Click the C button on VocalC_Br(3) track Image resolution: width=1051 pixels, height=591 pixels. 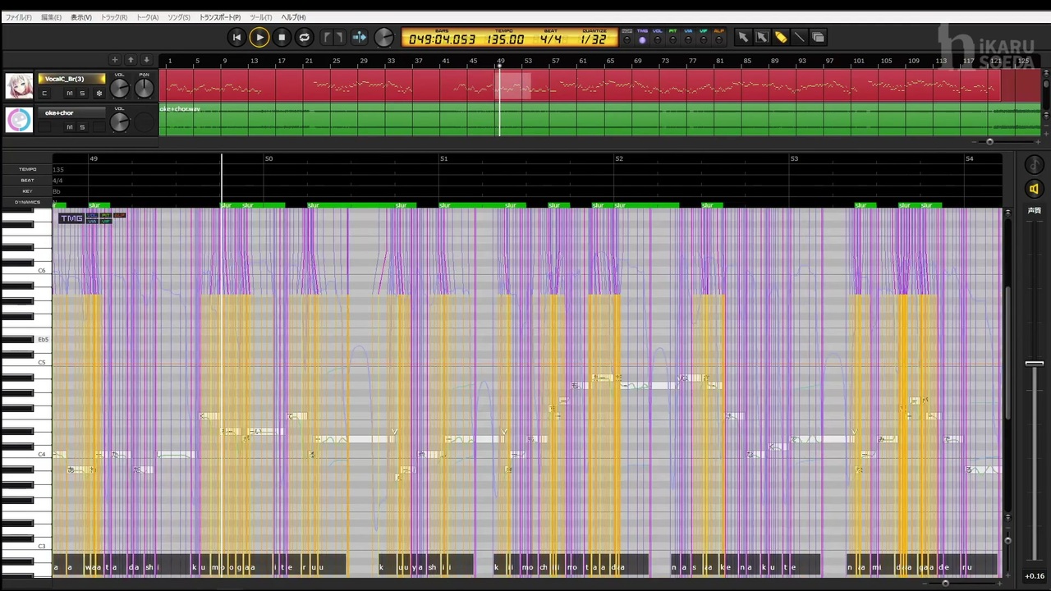pos(44,93)
